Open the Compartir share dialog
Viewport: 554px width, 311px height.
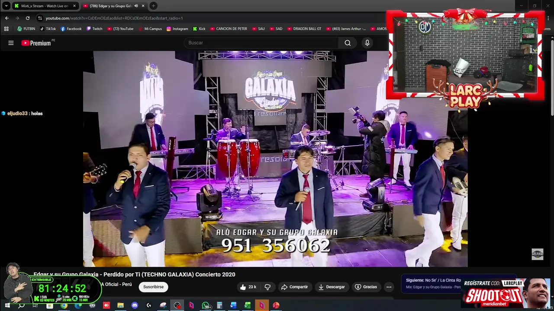(x=294, y=287)
